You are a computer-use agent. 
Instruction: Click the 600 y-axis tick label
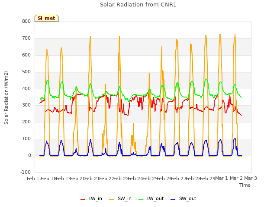tap(26, 55)
